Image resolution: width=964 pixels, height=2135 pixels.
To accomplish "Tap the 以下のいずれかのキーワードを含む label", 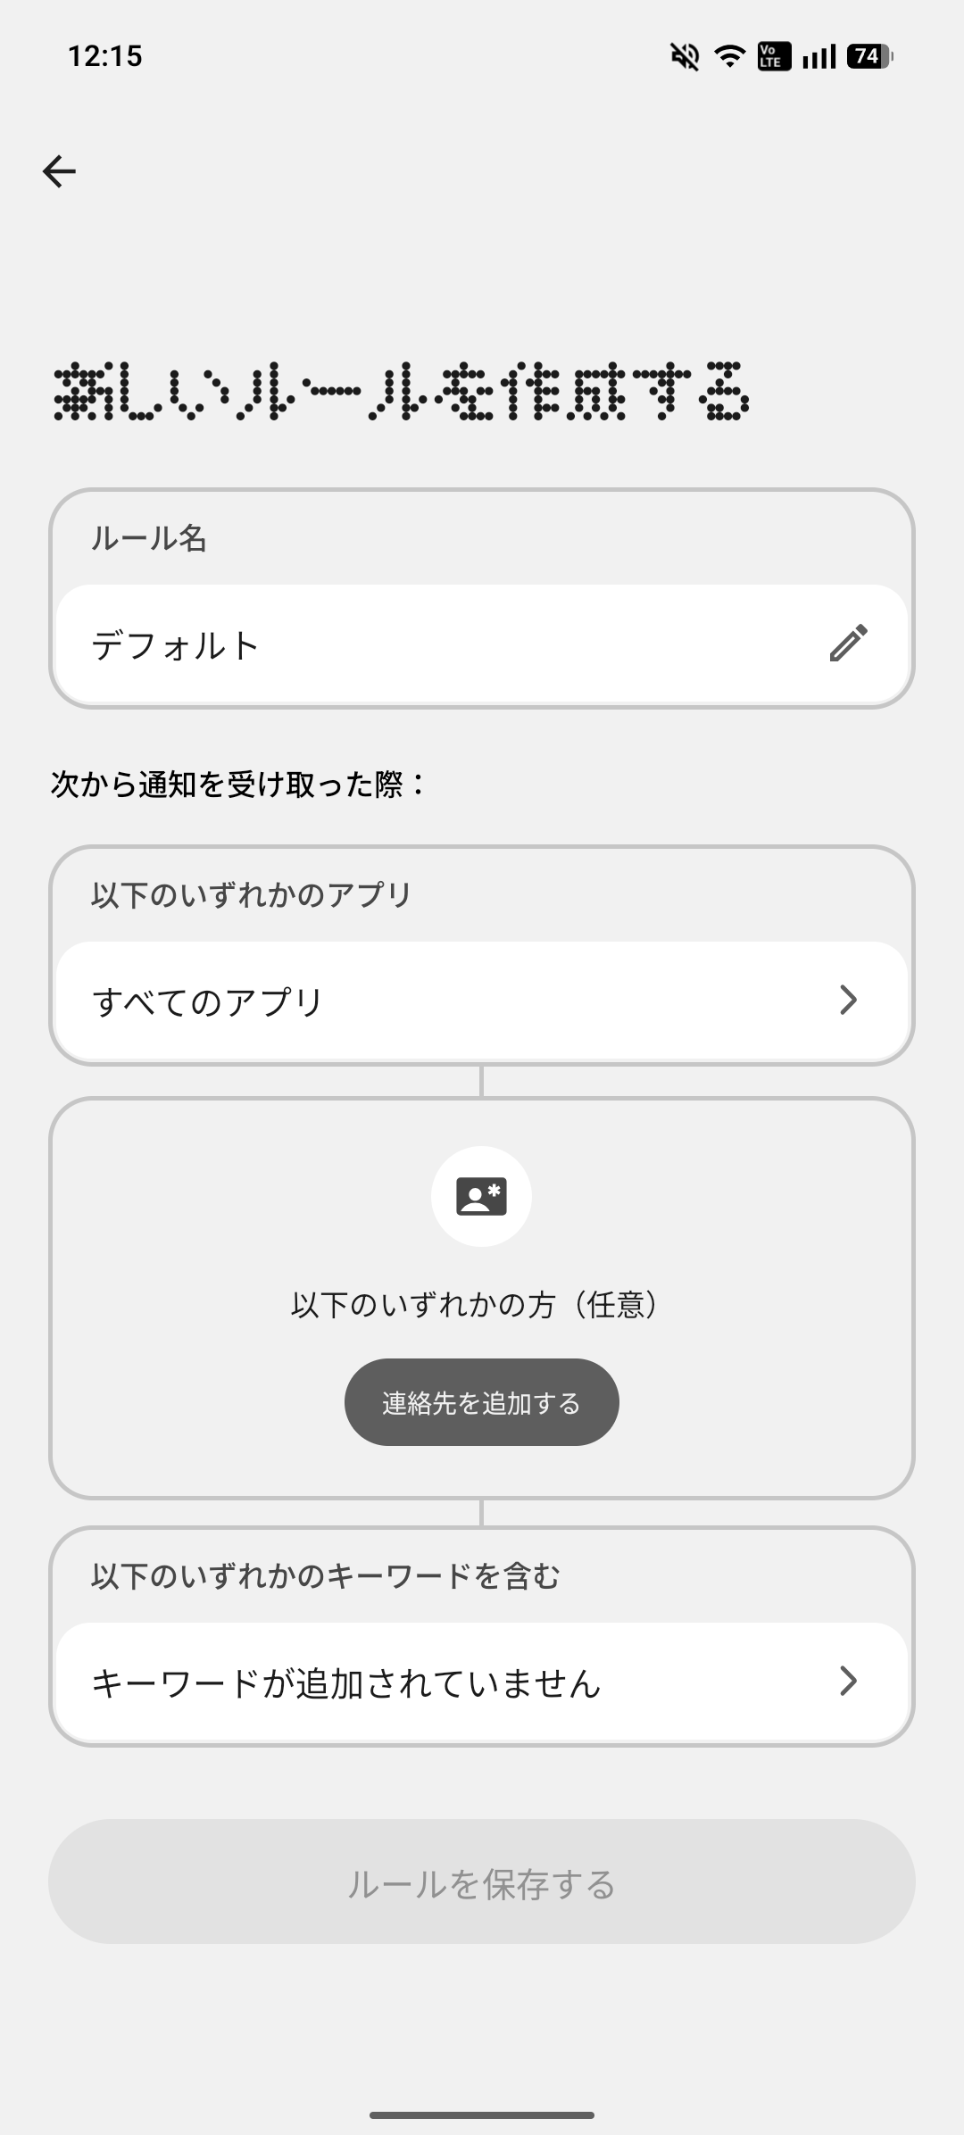I will click(x=325, y=1576).
